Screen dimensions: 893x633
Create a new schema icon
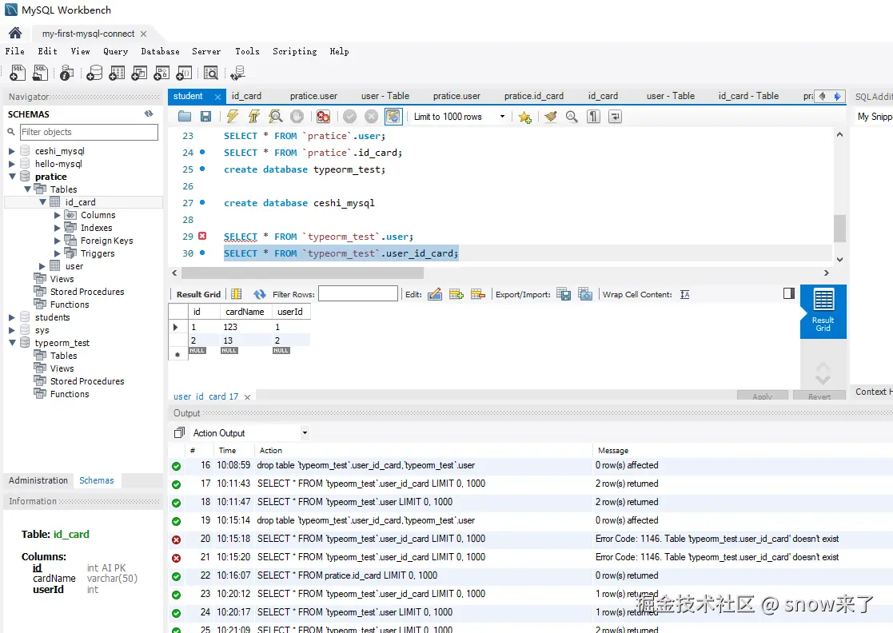(x=94, y=72)
